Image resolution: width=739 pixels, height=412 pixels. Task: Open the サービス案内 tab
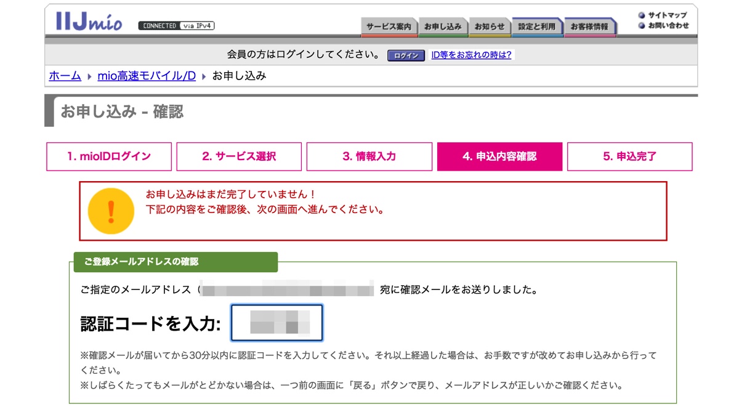tap(389, 27)
